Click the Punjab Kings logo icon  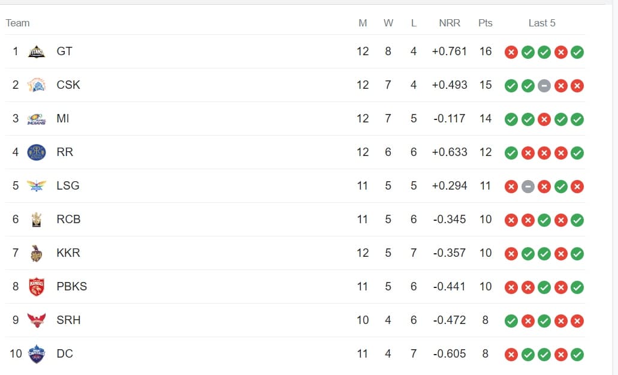(37, 287)
